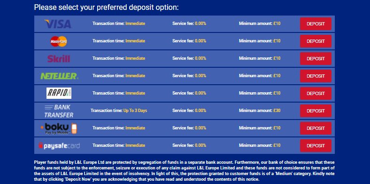Screen dimensions: 370x184
Task: Click the £30 minimum amount text
Action: (277, 111)
